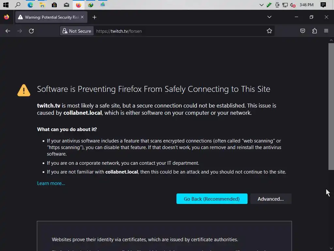Expand the list all tabs dropdown
The height and width of the screenshot is (251, 334).
click(269, 17)
